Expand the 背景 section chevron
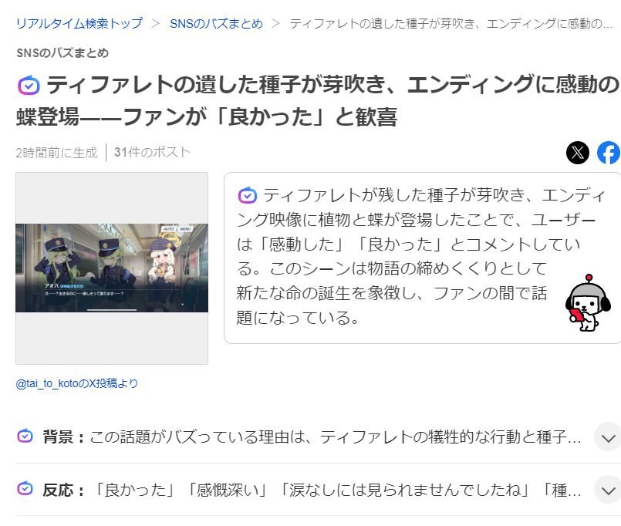 (608, 437)
